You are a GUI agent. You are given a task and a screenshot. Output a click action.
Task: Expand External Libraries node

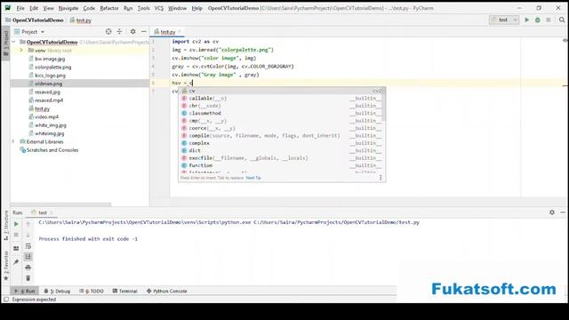tap(13, 141)
